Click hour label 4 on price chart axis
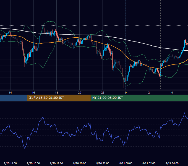 (172, 93)
